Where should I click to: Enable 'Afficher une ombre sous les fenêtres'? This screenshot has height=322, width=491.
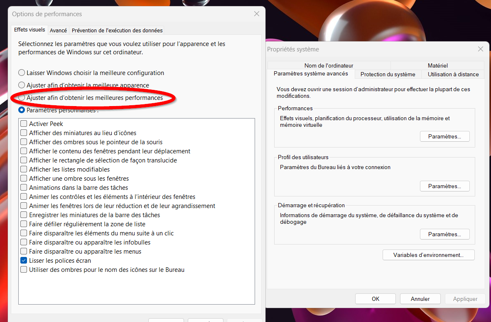click(24, 179)
